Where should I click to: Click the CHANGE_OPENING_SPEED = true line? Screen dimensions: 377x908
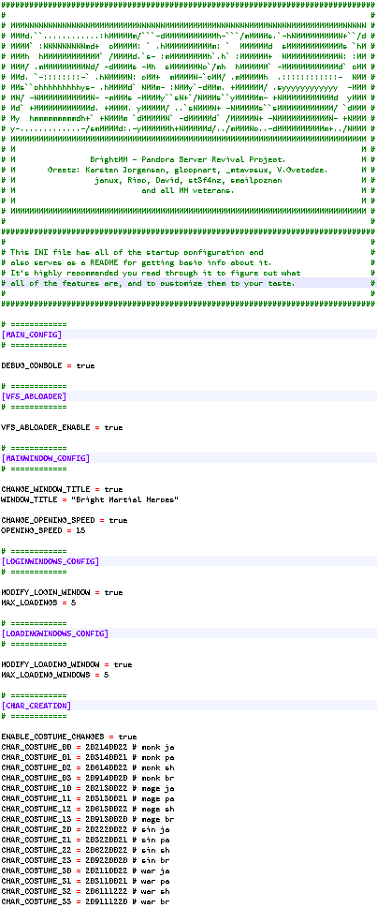tap(65, 520)
